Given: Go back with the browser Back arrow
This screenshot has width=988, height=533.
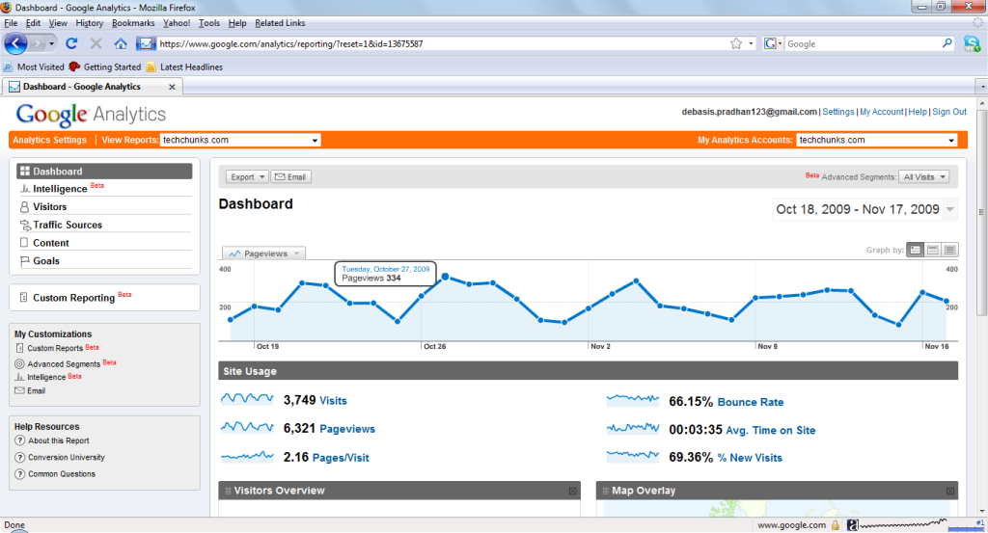Looking at the screenshot, I should tap(15, 43).
